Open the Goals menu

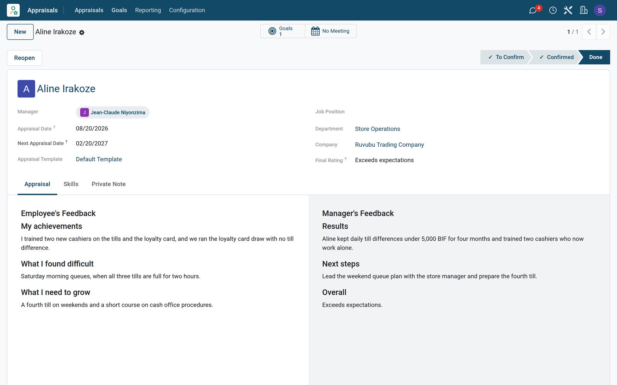(119, 10)
